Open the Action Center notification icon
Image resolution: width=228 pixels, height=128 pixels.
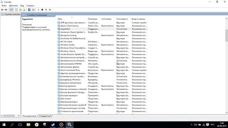point(207,125)
